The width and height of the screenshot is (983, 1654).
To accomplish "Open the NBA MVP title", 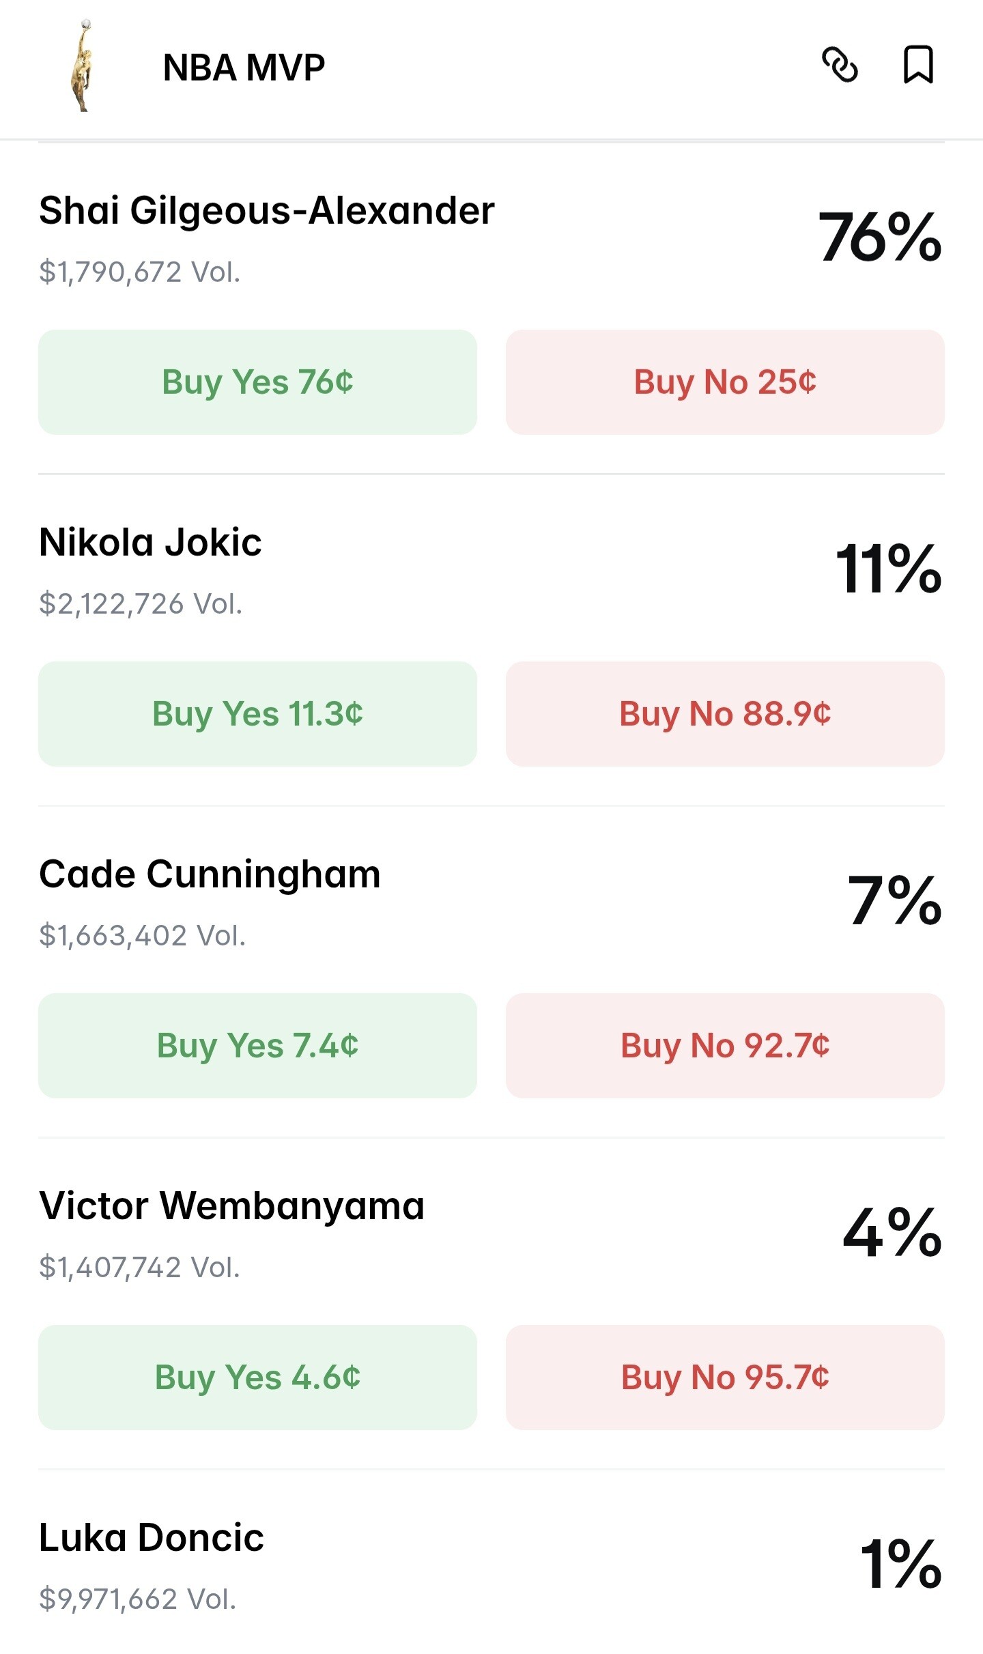I will click(x=244, y=68).
